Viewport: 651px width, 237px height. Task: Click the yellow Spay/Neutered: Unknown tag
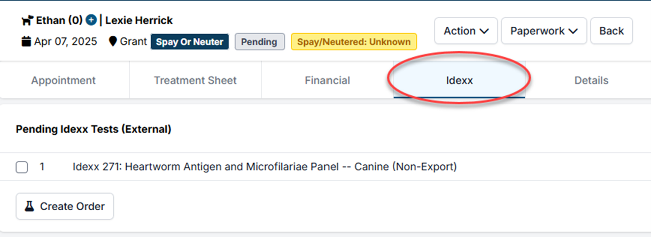pos(354,42)
